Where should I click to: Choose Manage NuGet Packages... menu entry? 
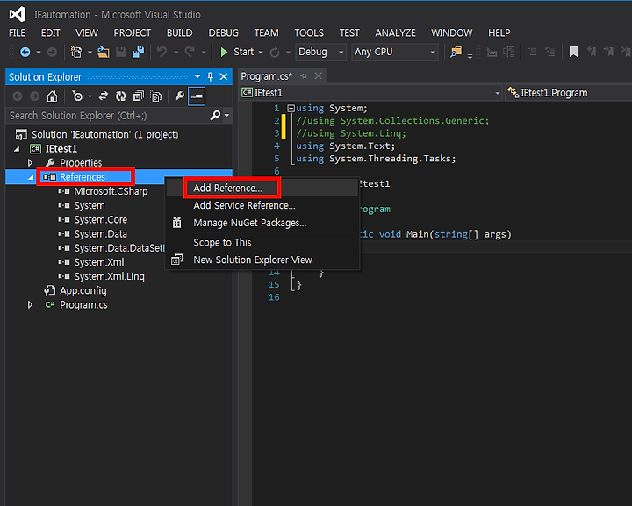(262, 223)
